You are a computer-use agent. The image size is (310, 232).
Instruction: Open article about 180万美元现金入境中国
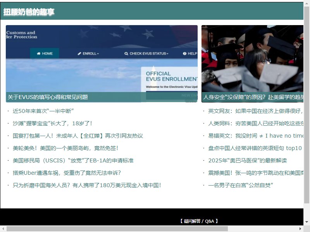pos(87,186)
